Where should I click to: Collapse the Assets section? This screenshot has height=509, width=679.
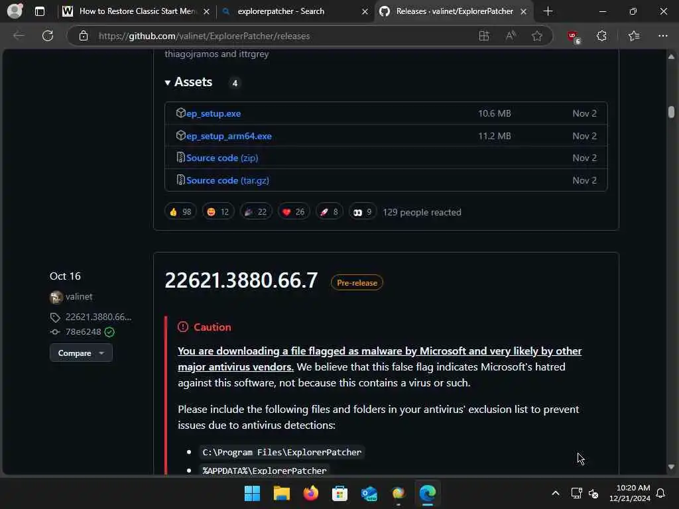(x=189, y=82)
